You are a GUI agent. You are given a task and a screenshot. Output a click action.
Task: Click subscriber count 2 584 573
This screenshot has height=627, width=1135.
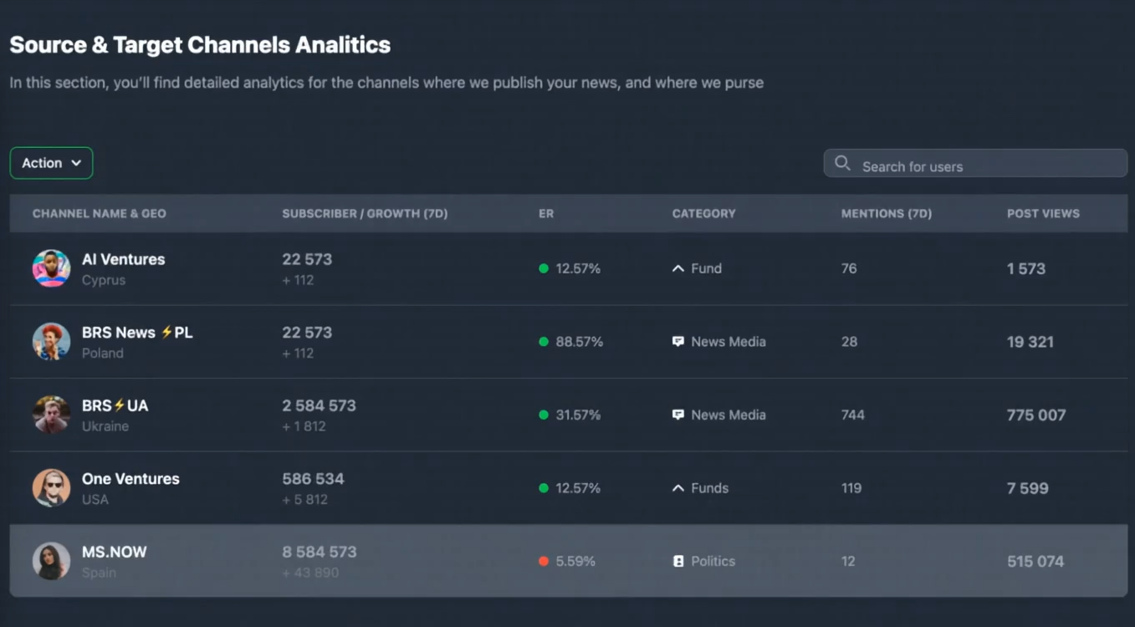click(319, 405)
